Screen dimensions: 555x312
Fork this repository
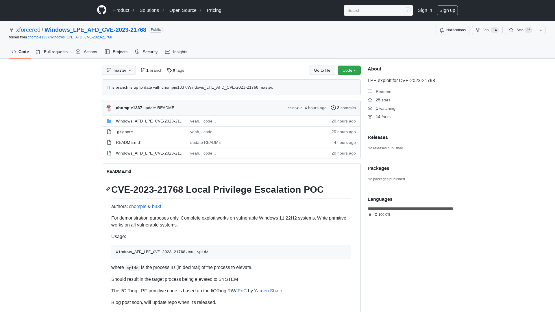click(487, 30)
